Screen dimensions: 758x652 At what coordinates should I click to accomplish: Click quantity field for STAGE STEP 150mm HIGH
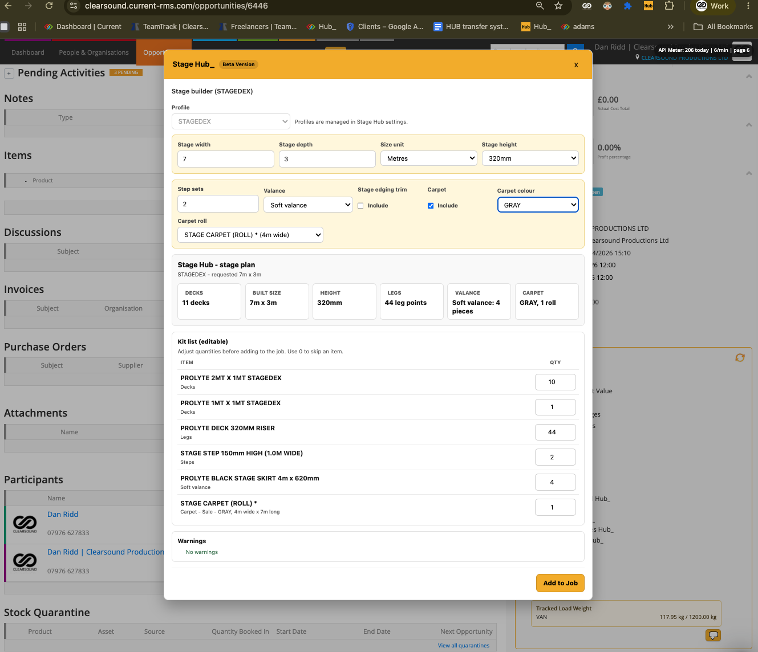[556, 457]
